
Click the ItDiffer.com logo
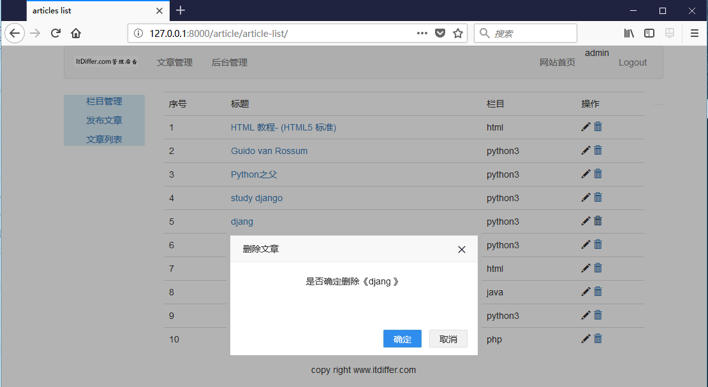(106, 62)
